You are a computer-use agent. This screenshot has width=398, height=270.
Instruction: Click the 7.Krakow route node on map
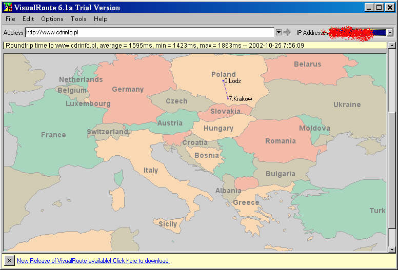(x=228, y=98)
